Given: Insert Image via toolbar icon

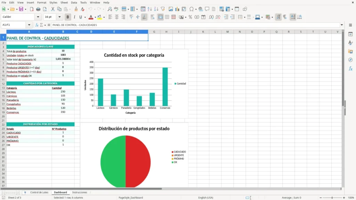Looking at the screenshot, I should coord(171,9).
